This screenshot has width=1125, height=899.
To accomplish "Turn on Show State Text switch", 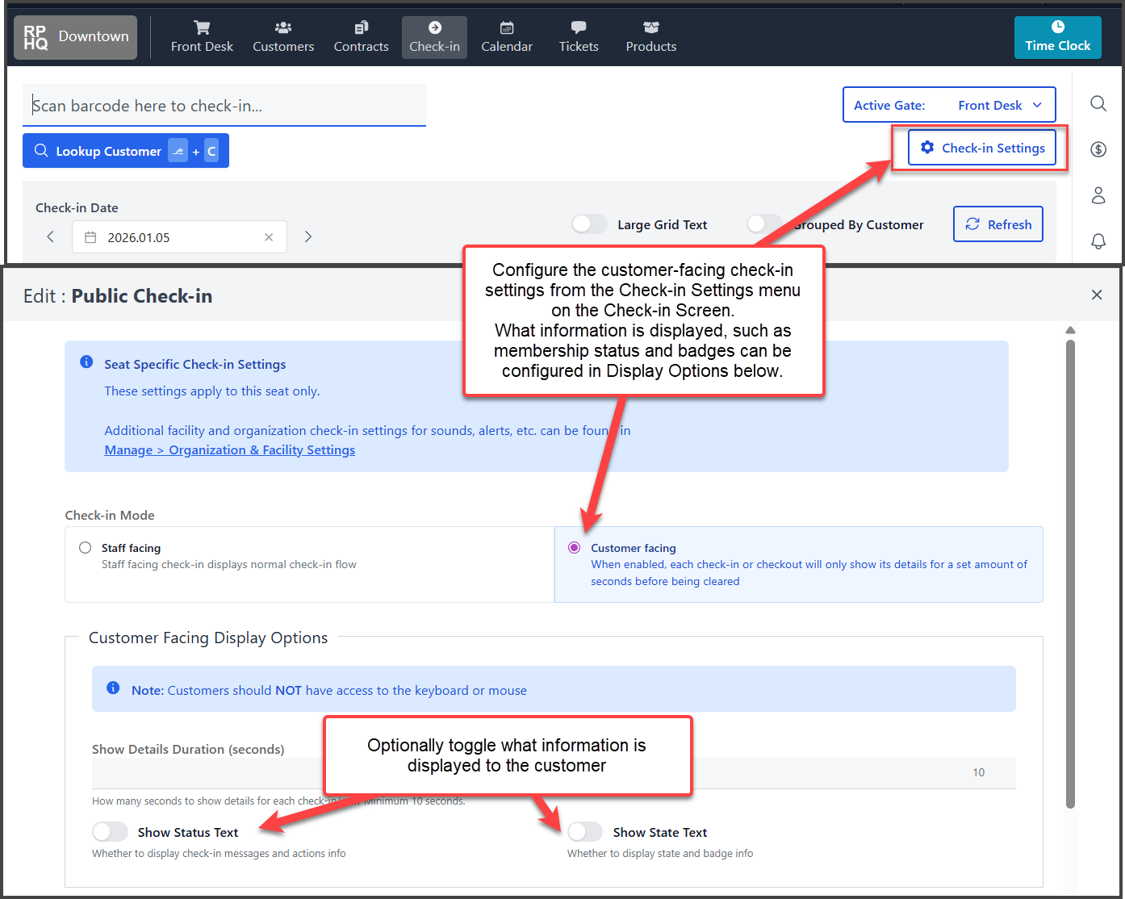I will tap(585, 832).
